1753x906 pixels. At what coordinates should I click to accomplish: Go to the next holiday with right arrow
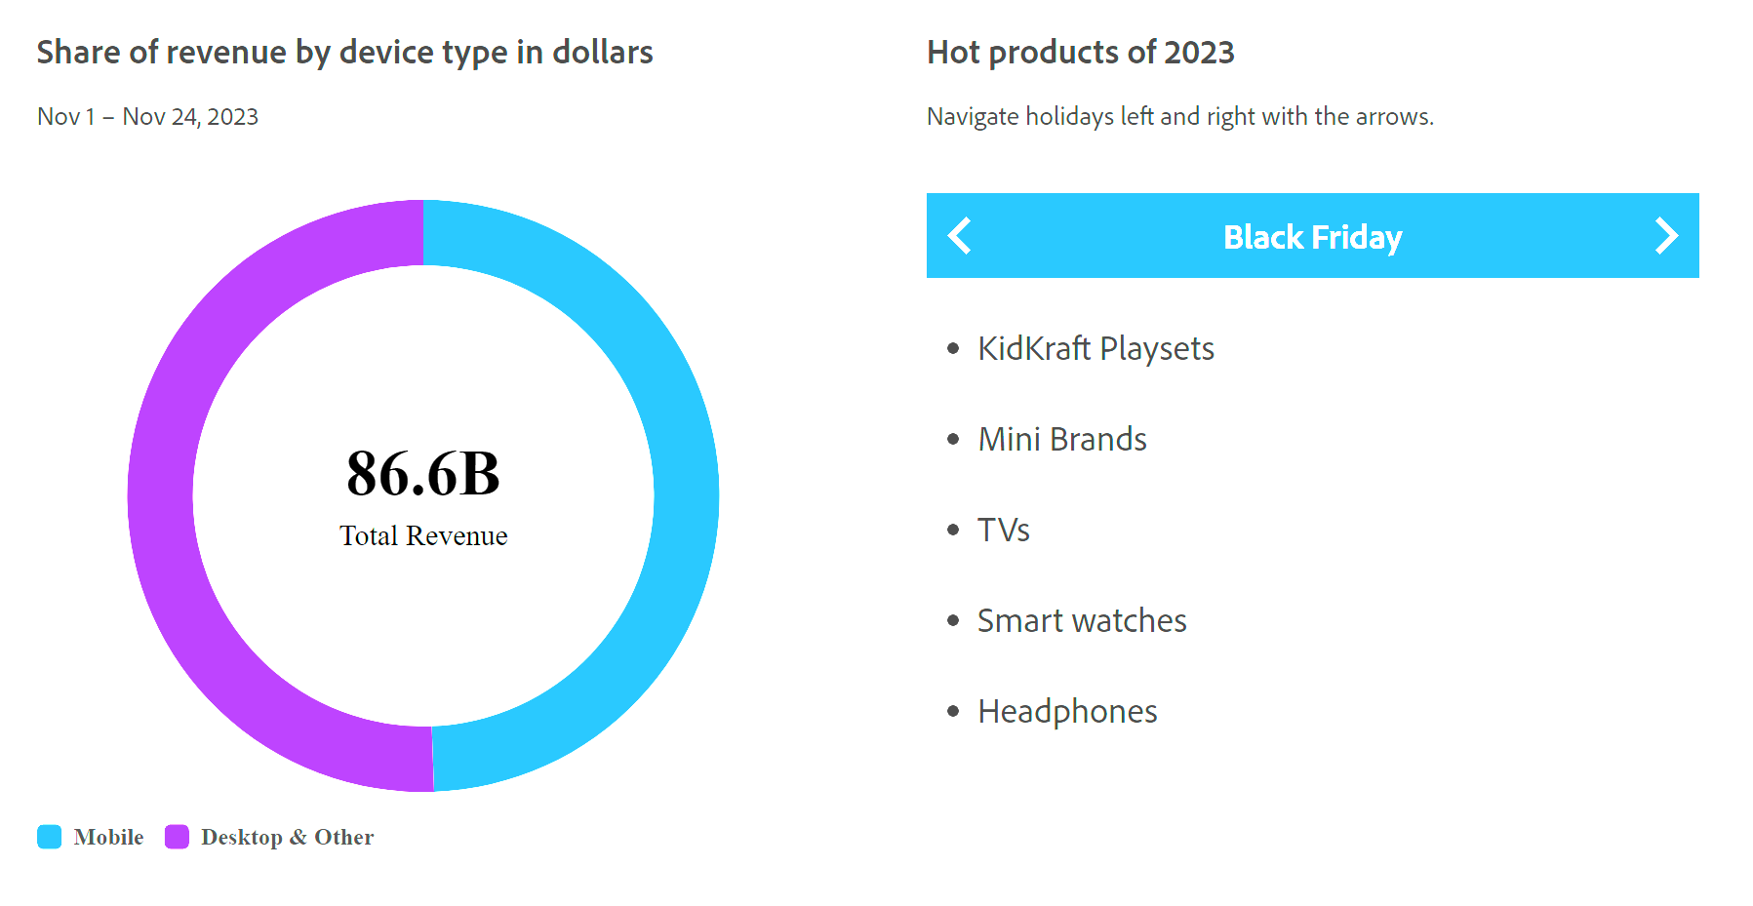1666,236
